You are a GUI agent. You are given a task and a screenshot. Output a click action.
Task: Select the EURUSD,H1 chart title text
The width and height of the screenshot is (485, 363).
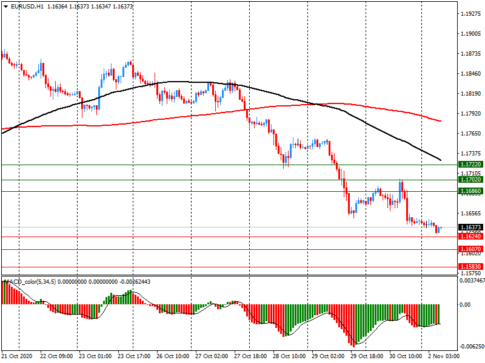coord(27,6)
